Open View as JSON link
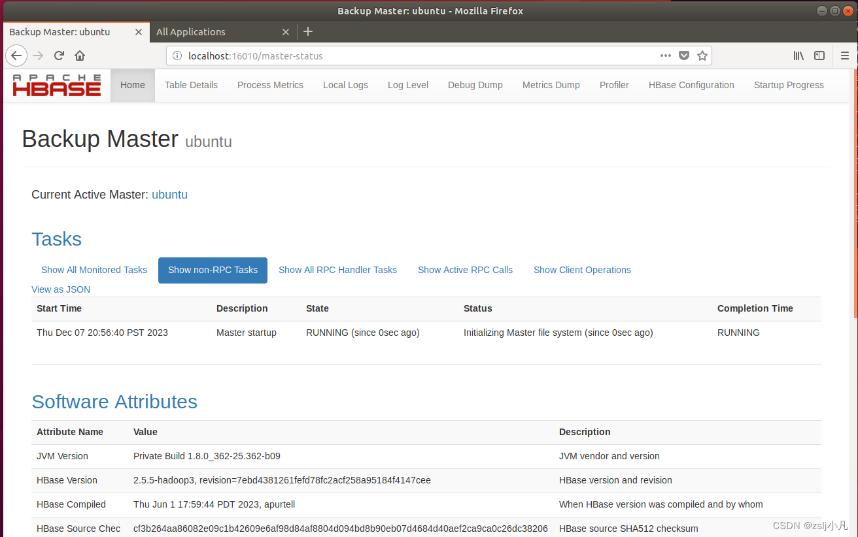The width and height of the screenshot is (858, 537). pyautogui.click(x=61, y=289)
